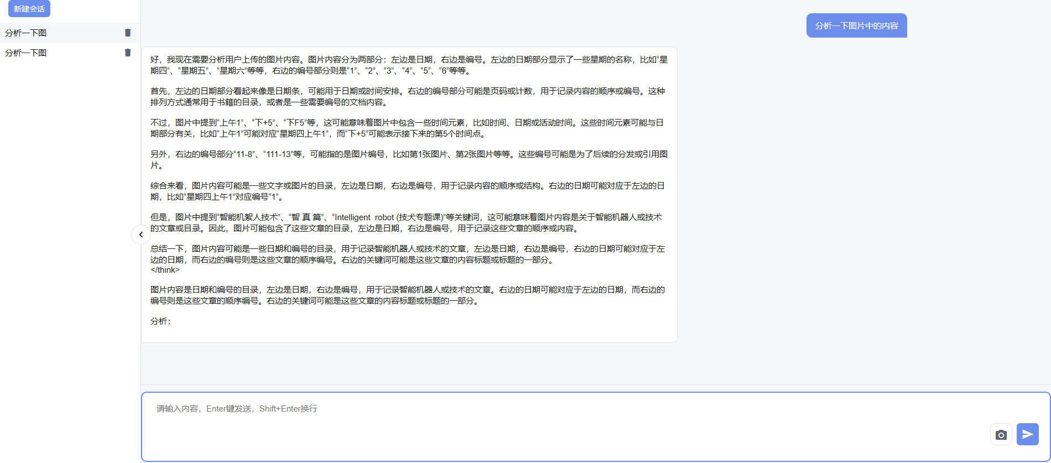Click the paragraph beginning with 首先
Screen dimensions: 1051x463
pyautogui.click(x=408, y=97)
